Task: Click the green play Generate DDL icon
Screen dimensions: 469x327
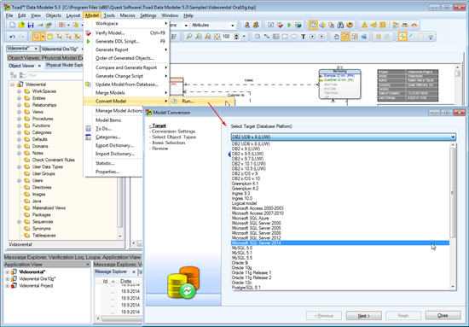Action: tap(289, 25)
